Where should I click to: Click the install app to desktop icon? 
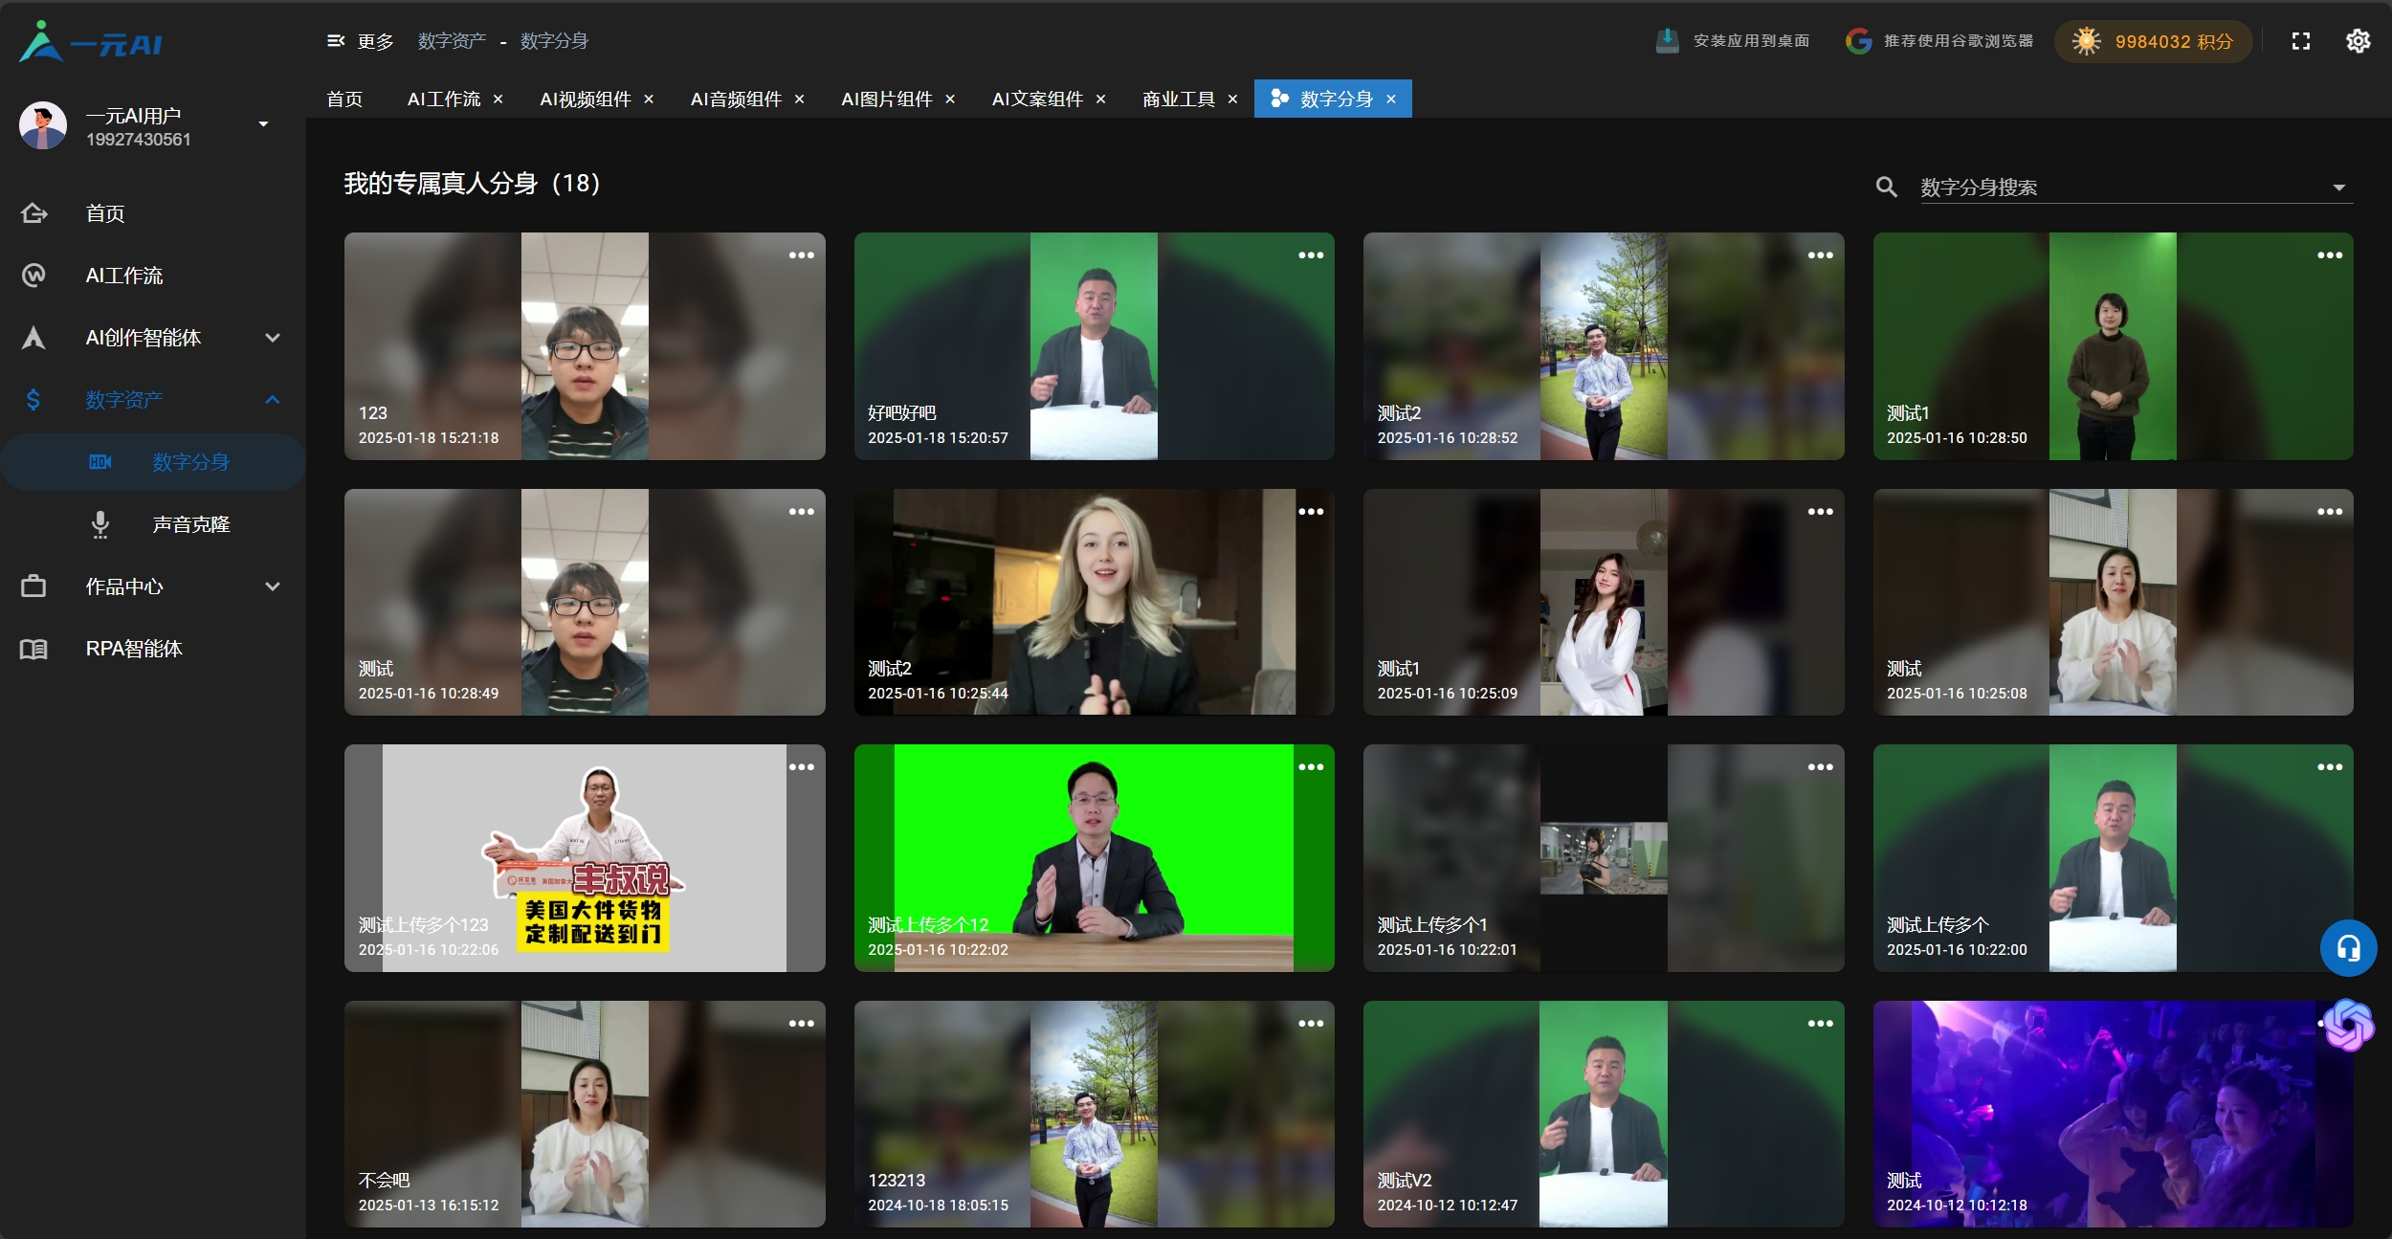tap(1667, 41)
